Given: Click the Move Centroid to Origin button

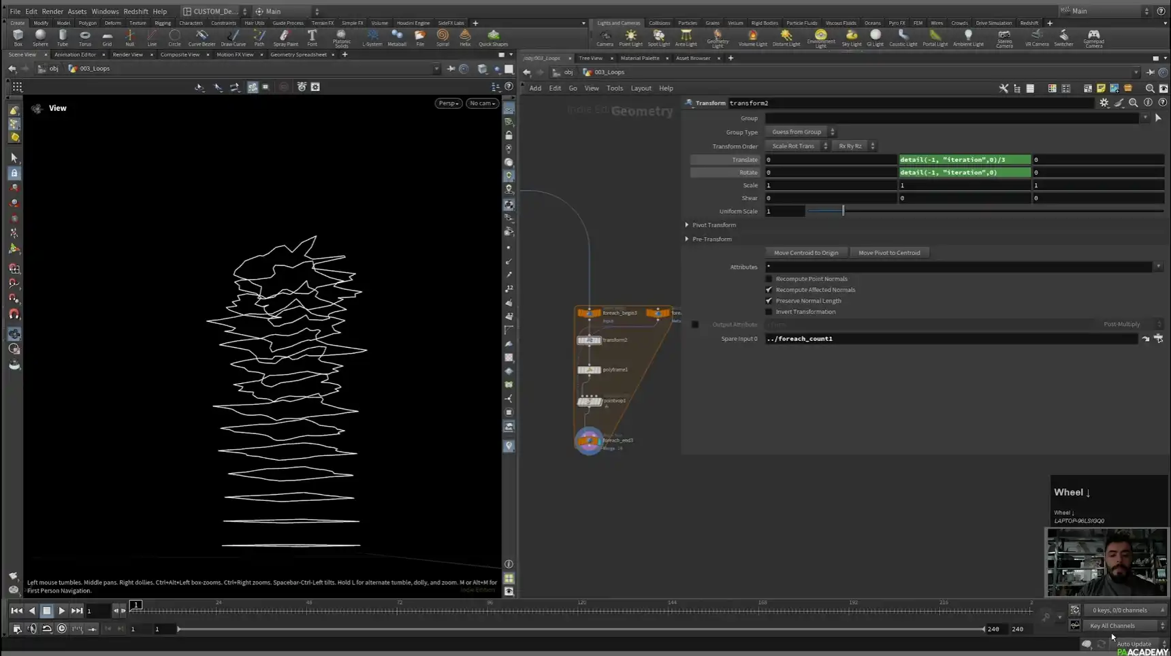Looking at the screenshot, I should click(x=806, y=252).
